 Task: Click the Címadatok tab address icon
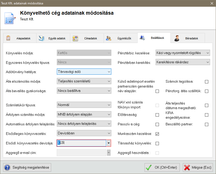click(75, 38)
